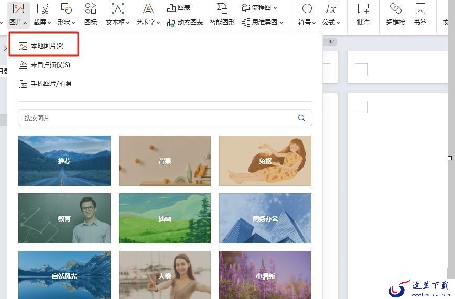The image size is (455, 299).
Task: Open the 插画 illustration category
Action: (165, 218)
